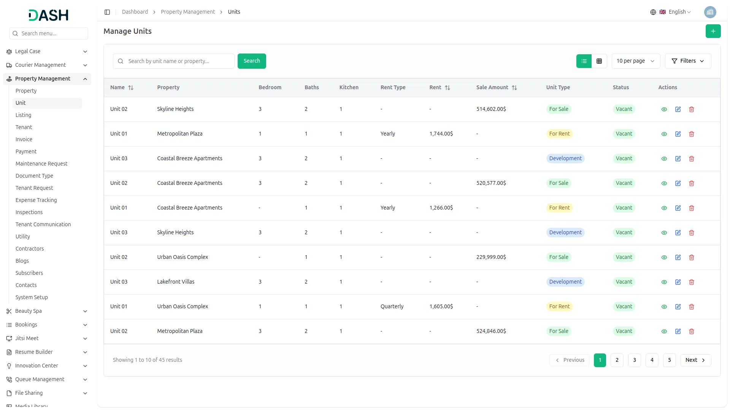
Task: Expand the Filters dropdown
Action: (687, 61)
